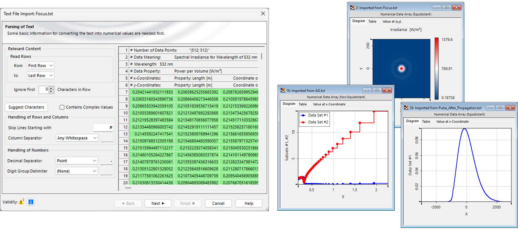Open the Read Rows 'to' dropdown
Image resolution: width=518 pixels, height=230 pixels.
coord(40,75)
